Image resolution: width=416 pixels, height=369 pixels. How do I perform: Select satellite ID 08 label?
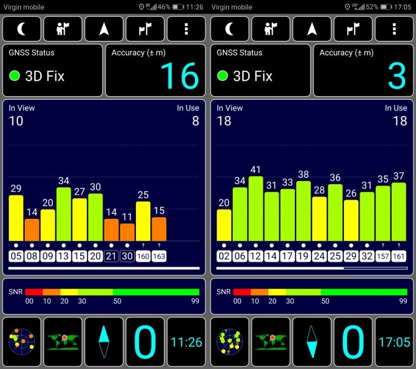coord(32,256)
